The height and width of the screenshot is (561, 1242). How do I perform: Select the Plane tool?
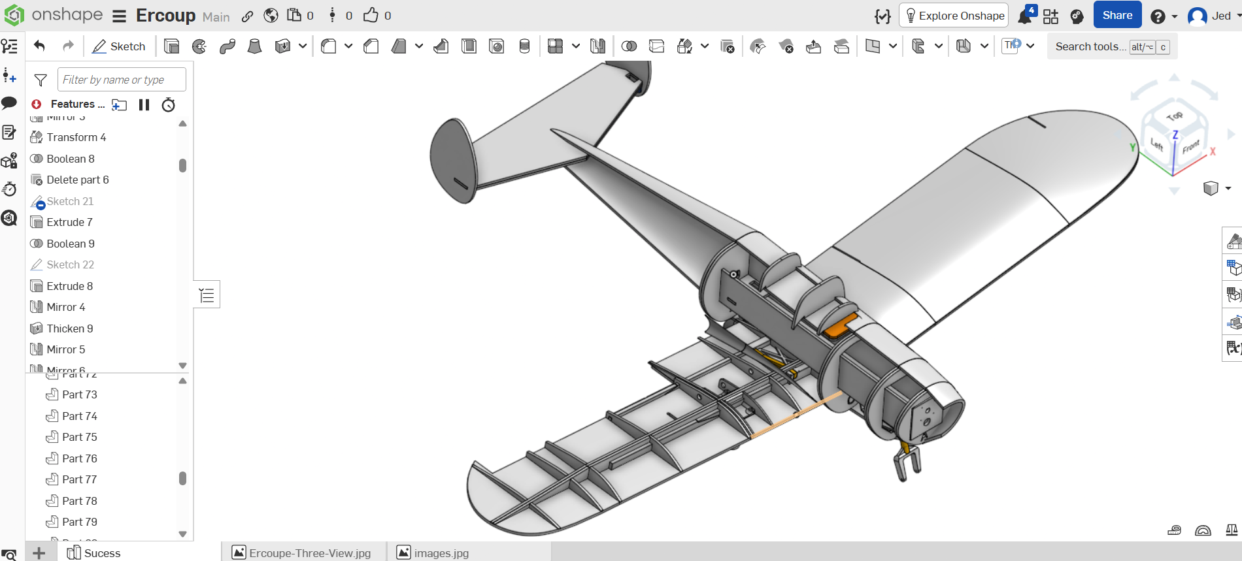[x=873, y=46]
